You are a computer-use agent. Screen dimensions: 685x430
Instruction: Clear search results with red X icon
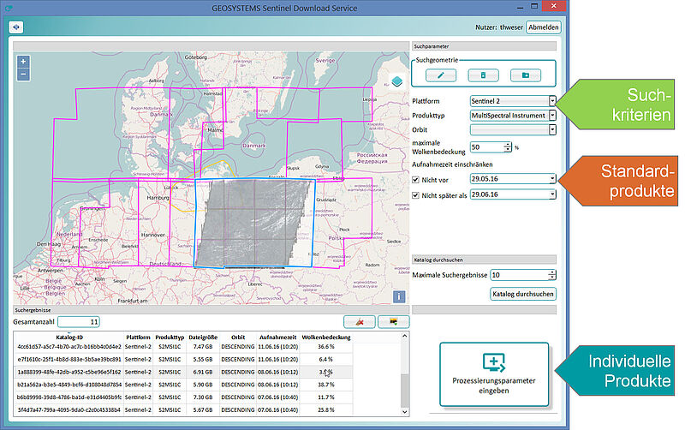pos(359,321)
